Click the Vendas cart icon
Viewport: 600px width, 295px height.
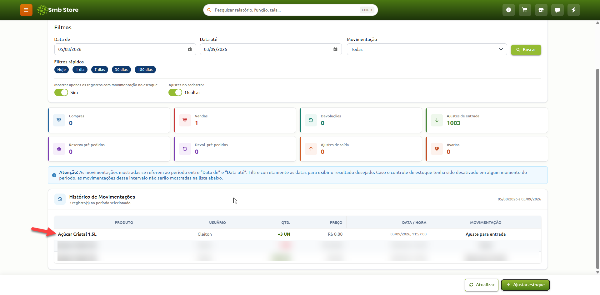pyautogui.click(x=185, y=120)
